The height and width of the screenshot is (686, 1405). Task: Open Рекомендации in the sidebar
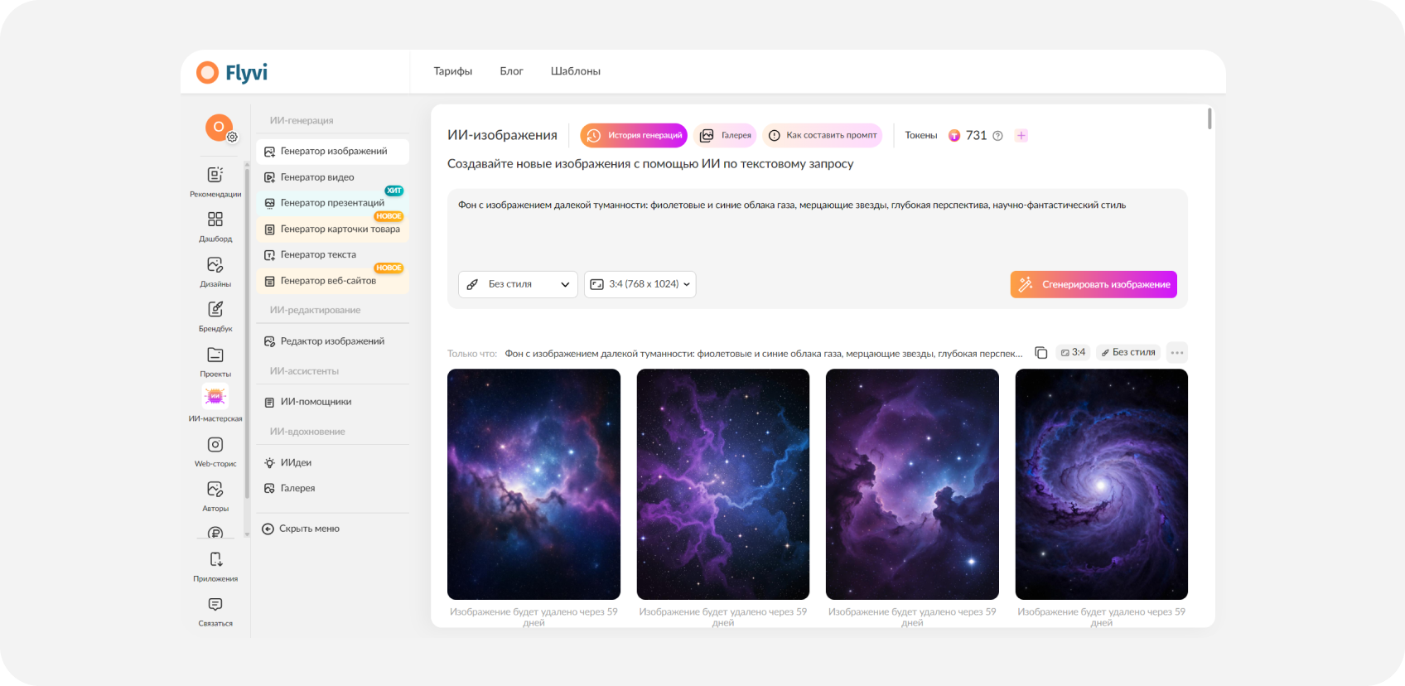click(x=215, y=182)
